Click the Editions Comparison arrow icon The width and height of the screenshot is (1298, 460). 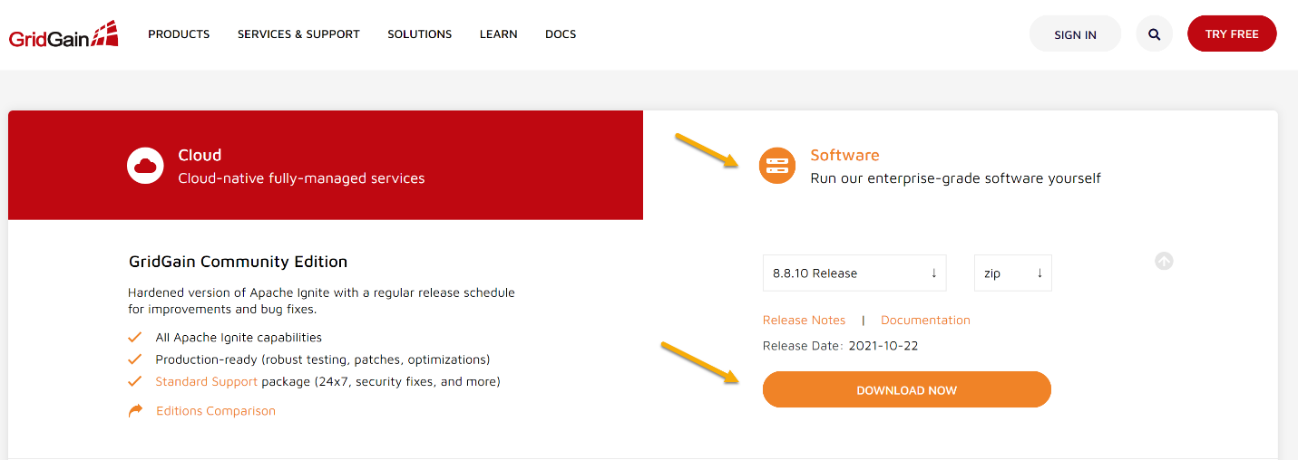[x=136, y=410]
